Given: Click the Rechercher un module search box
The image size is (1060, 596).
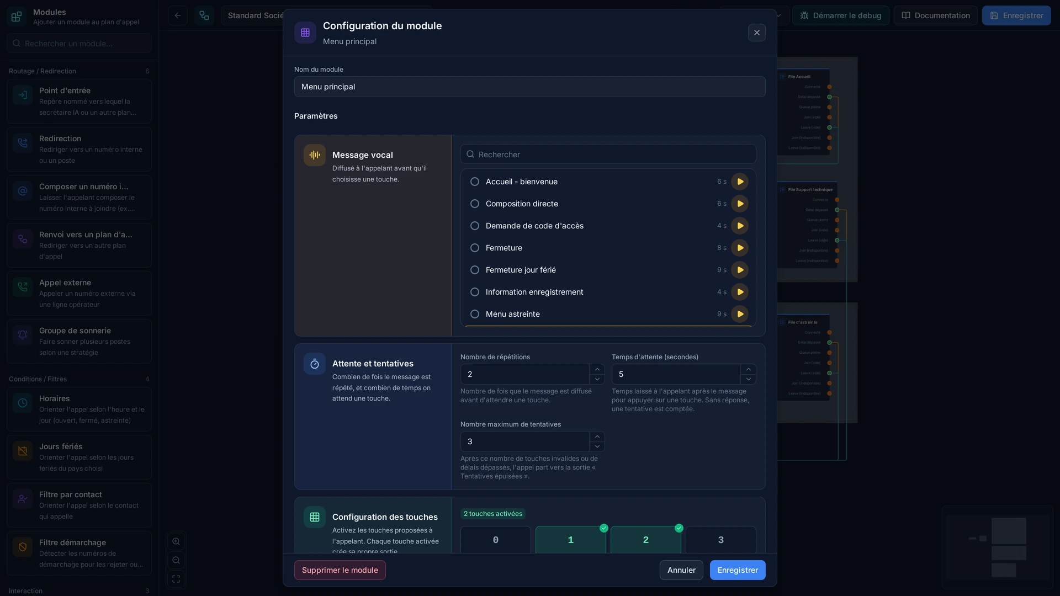Looking at the screenshot, I should coord(79,43).
